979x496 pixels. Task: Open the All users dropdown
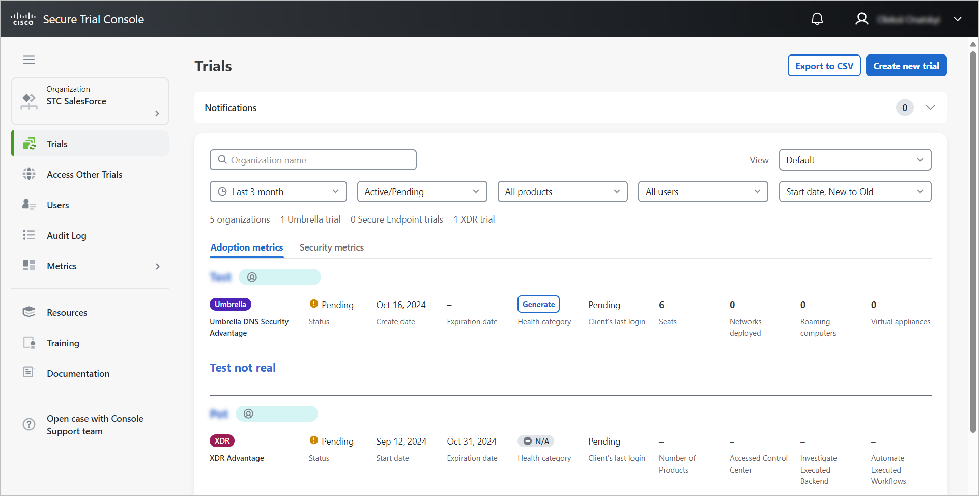(703, 191)
